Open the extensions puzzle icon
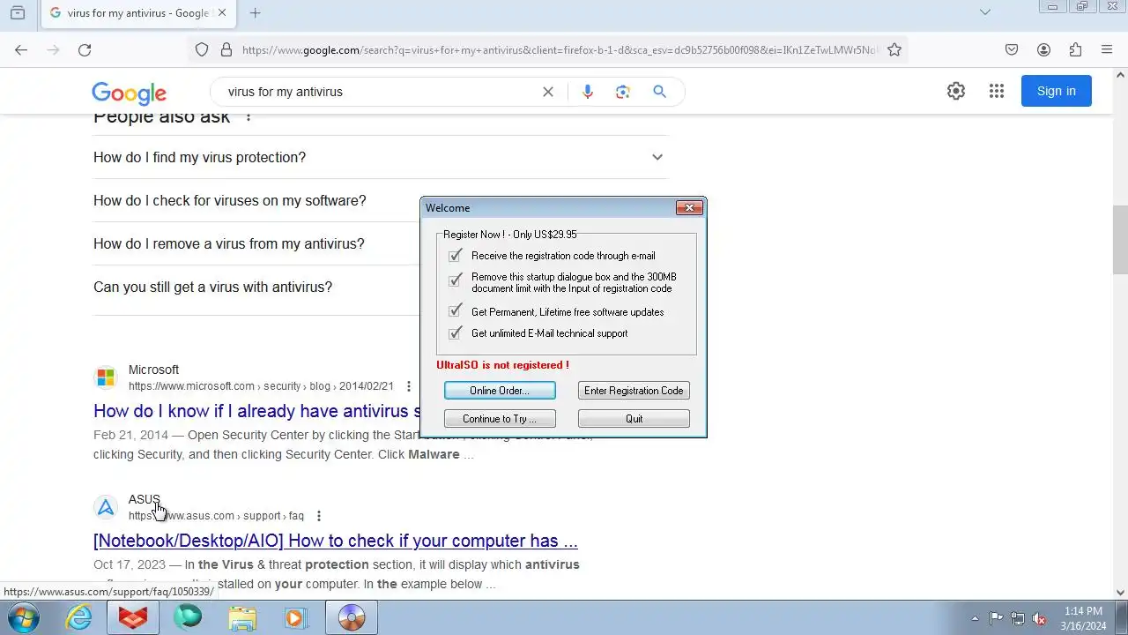The image size is (1128, 635). click(1075, 50)
